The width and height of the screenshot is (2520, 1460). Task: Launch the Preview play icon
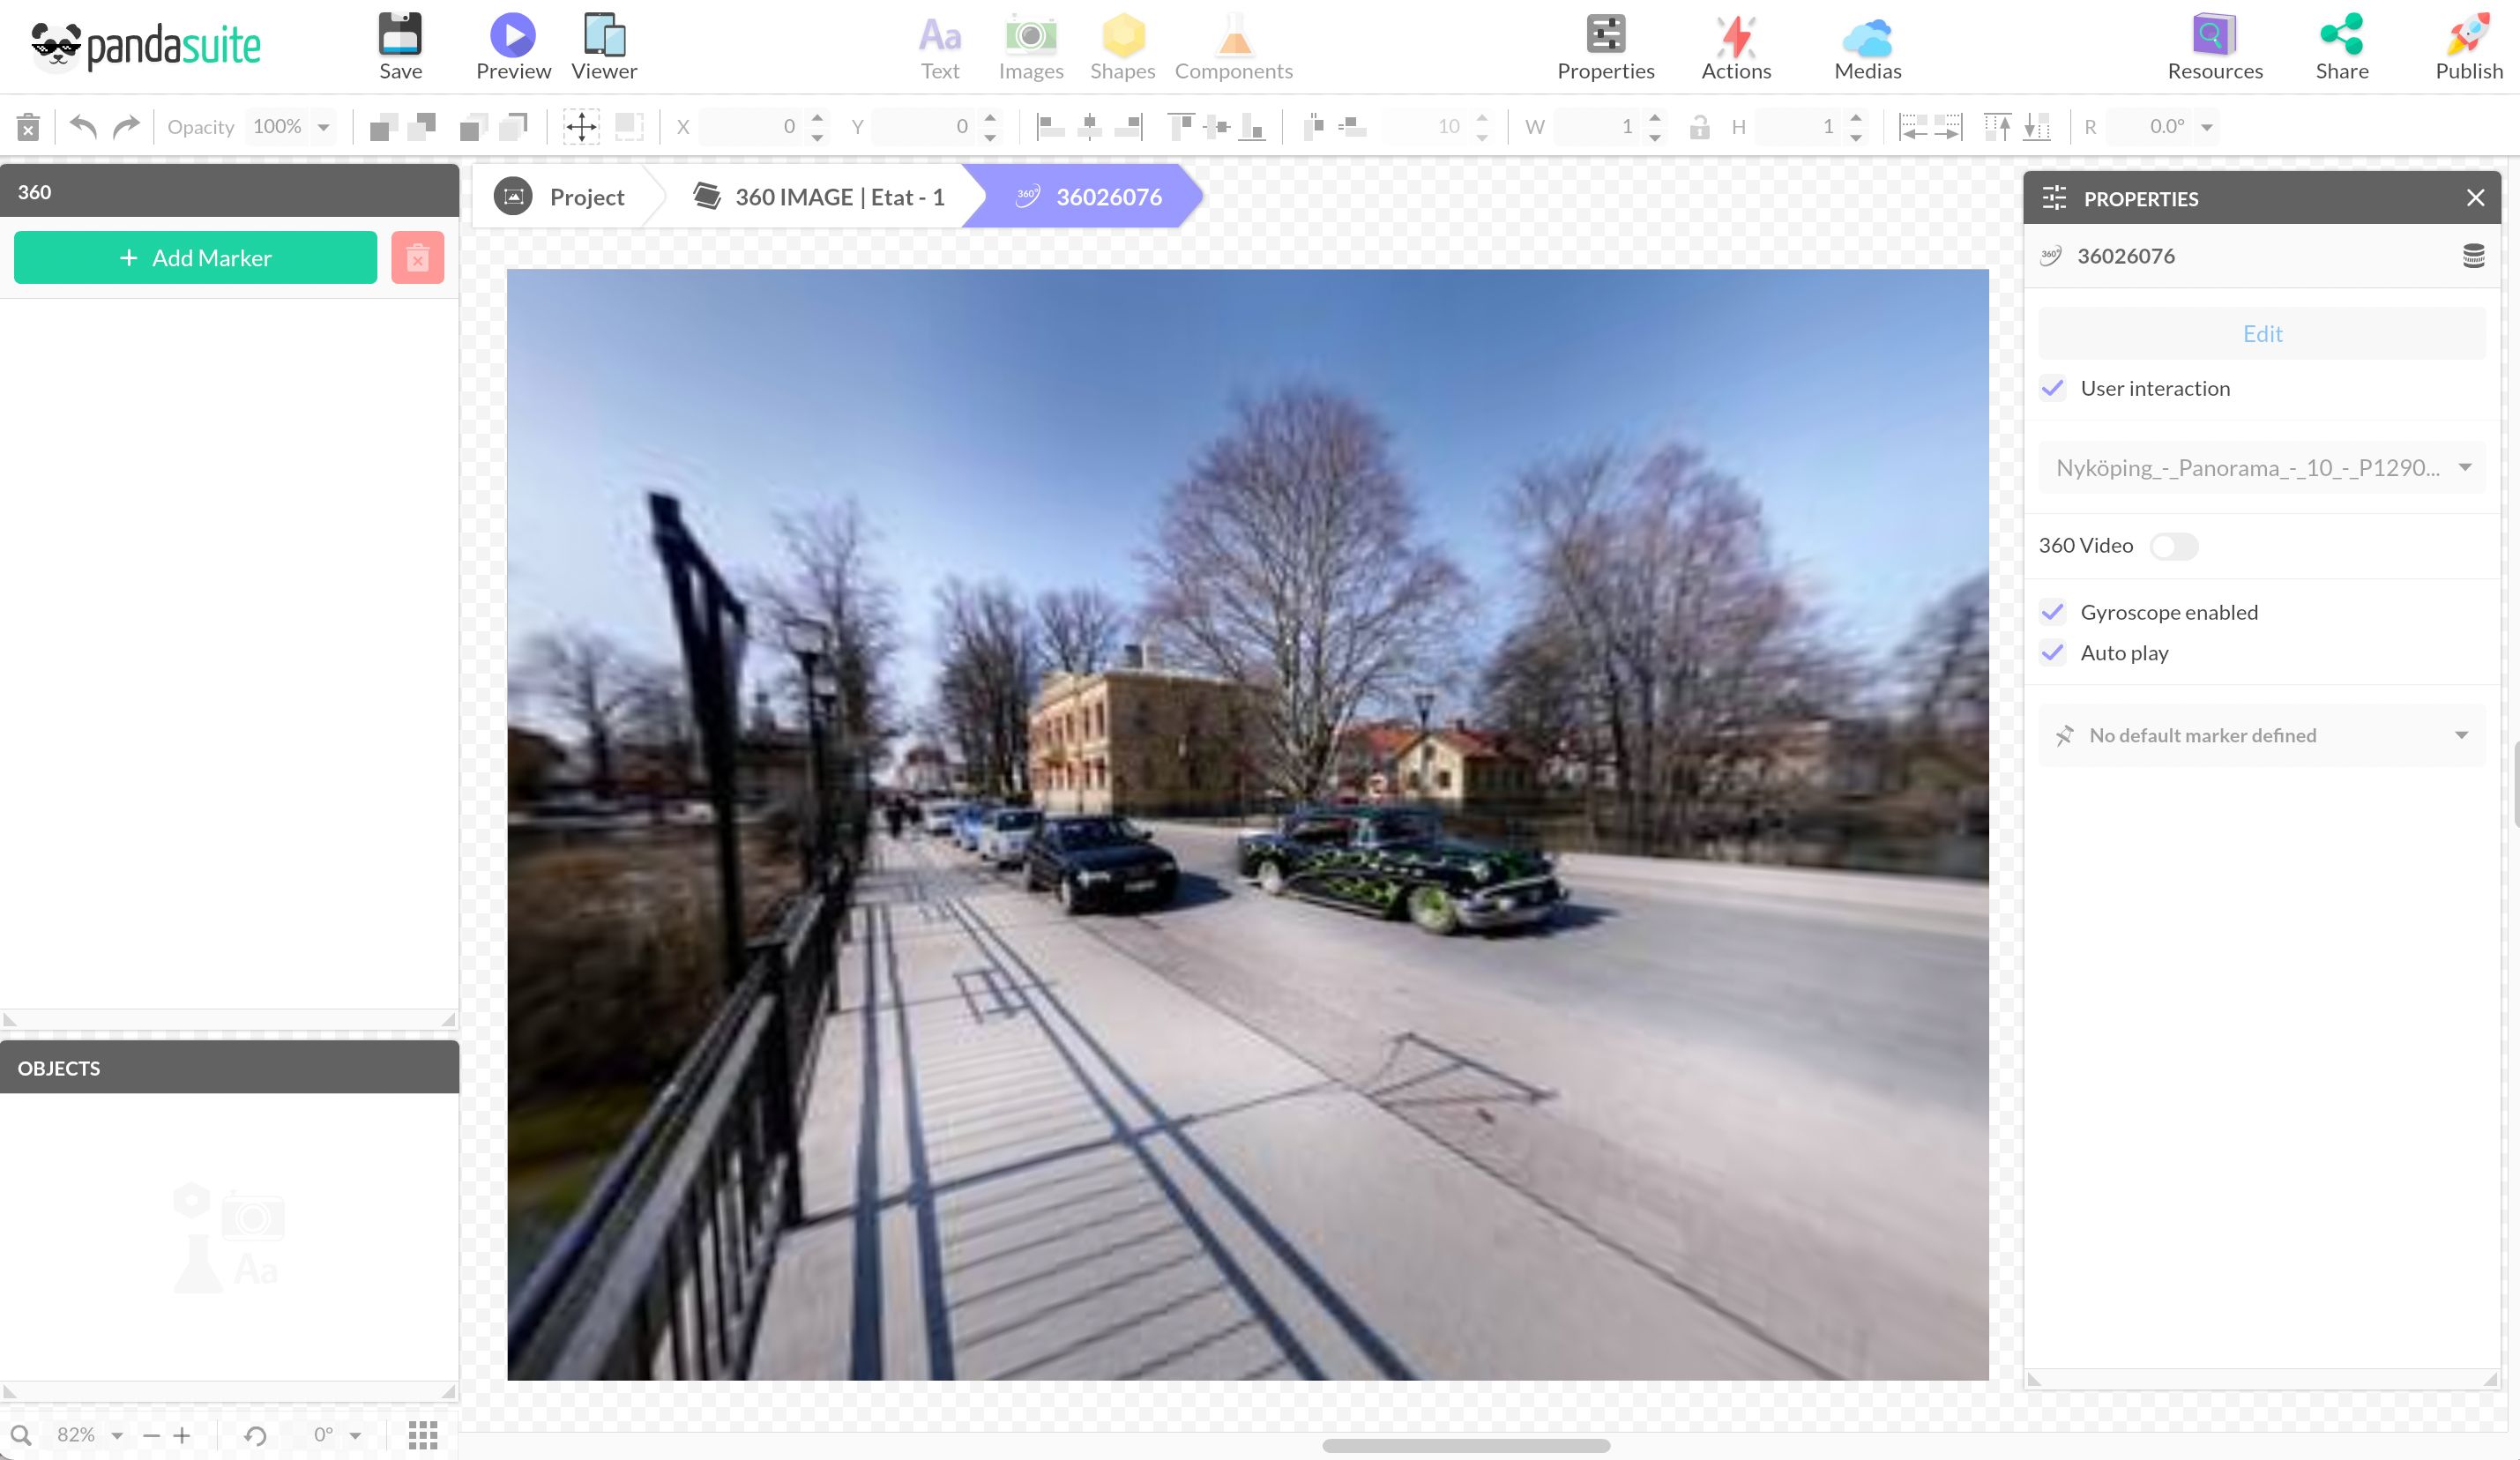(x=512, y=36)
